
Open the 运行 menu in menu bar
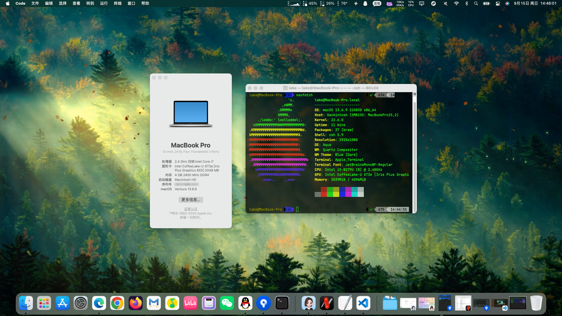tap(104, 4)
